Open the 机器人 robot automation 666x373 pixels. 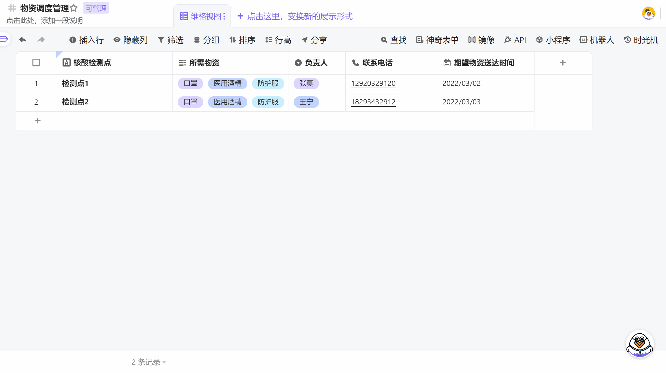(597, 40)
